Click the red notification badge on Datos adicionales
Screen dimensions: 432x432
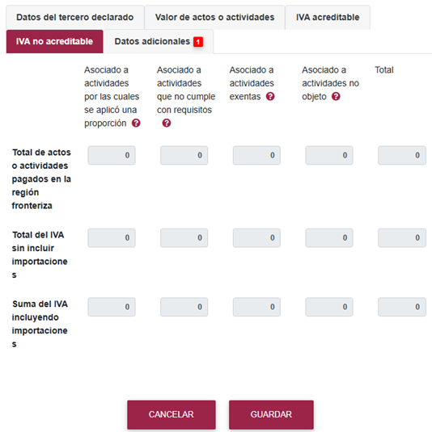[198, 42]
